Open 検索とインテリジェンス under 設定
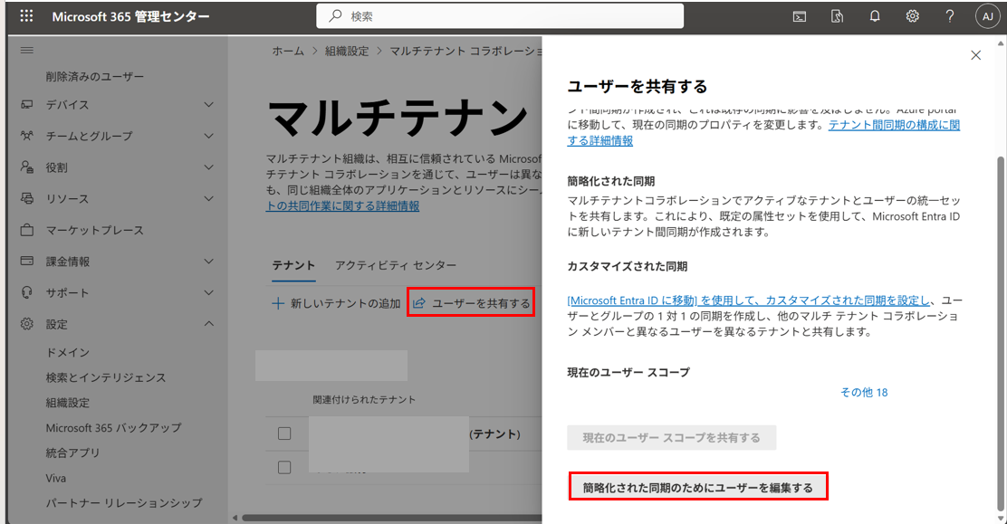Viewport: 1007px width, 524px height. (x=106, y=377)
